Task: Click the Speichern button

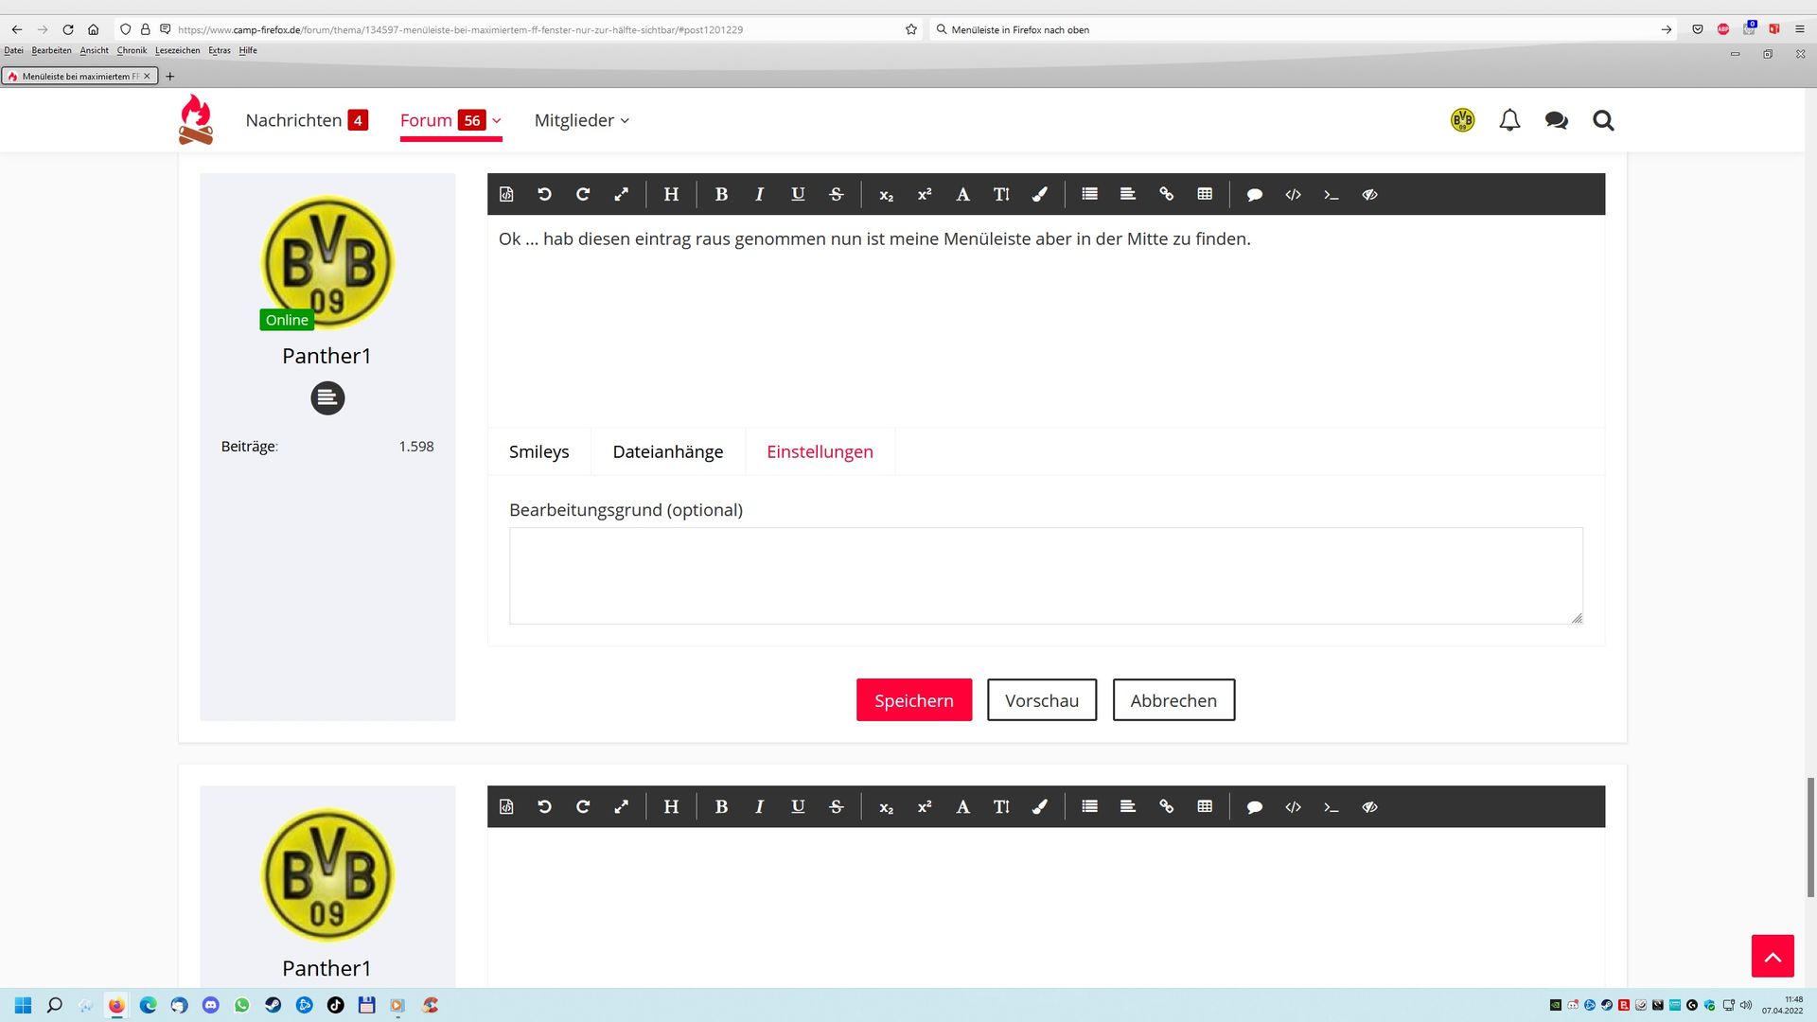Action: click(x=913, y=700)
